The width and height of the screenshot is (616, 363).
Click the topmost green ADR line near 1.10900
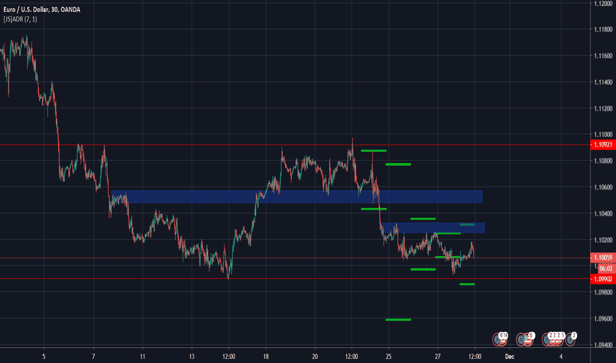point(373,150)
